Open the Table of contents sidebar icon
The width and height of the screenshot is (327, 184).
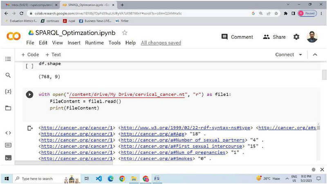click(8, 59)
